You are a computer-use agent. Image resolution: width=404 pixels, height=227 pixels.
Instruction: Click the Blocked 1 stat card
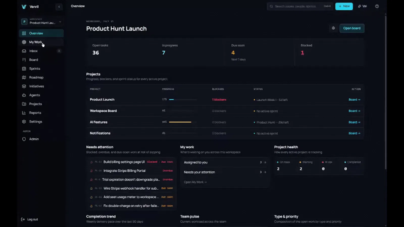[329, 52]
